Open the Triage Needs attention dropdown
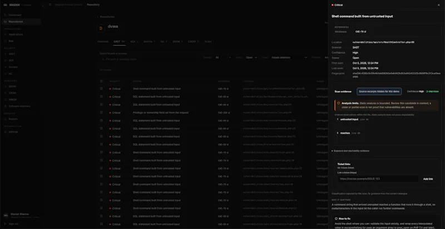This screenshot has width=445, height=229. click(289, 58)
